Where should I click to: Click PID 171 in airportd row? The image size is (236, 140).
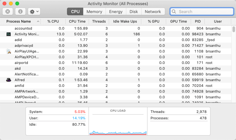pyautogui.click(x=200, y=63)
